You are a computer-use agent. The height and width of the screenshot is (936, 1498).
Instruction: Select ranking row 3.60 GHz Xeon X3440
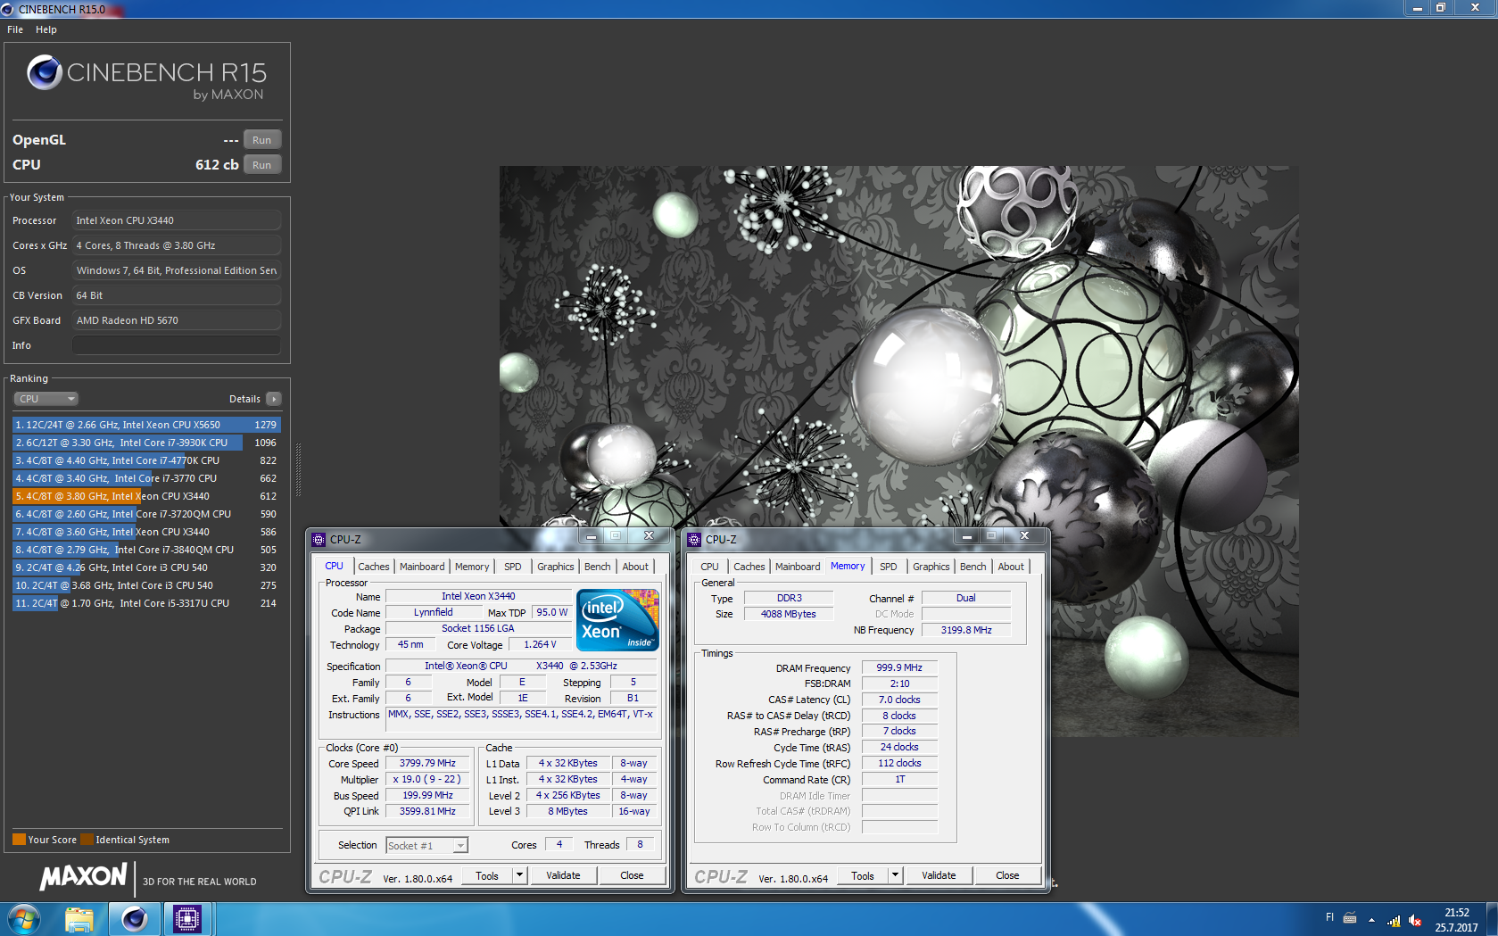coord(146,532)
